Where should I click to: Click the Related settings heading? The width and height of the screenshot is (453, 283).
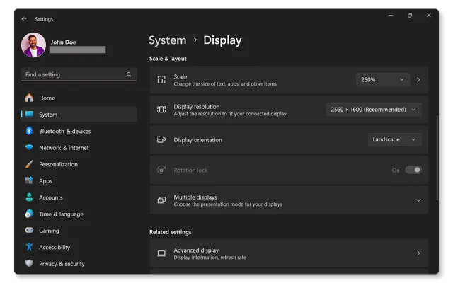171,232
